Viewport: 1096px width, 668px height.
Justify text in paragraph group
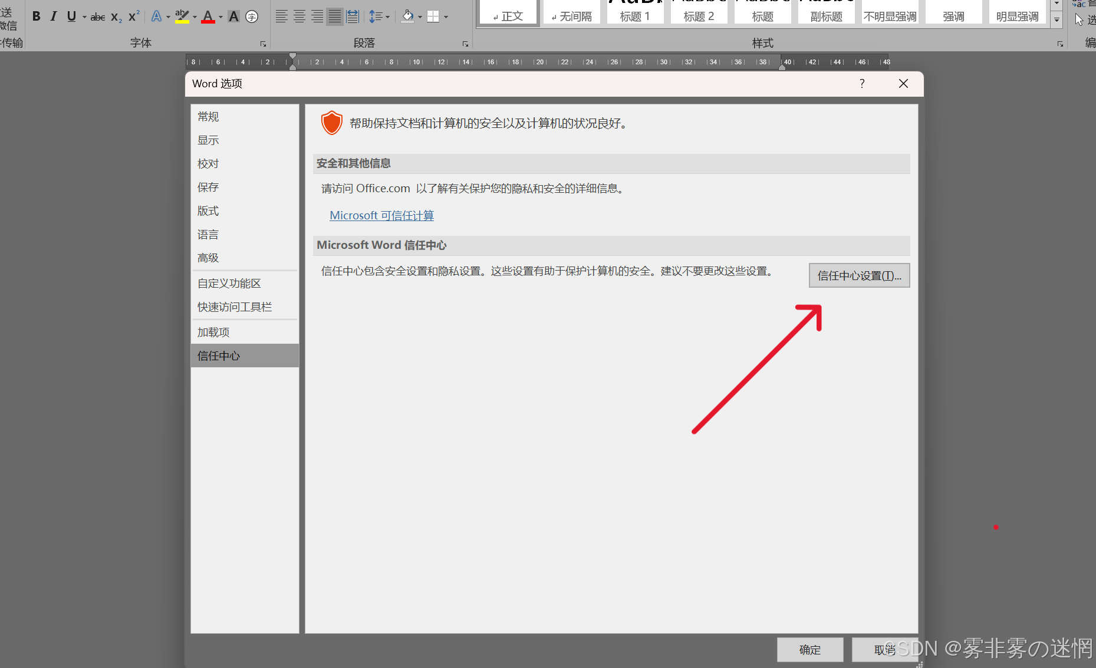(x=335, y=17)
